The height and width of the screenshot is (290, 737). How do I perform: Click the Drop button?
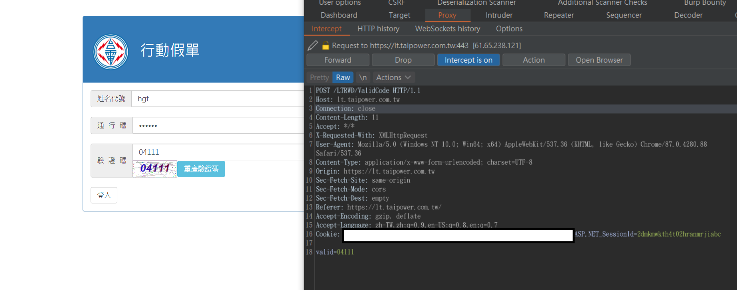click(x=403, y=60)
